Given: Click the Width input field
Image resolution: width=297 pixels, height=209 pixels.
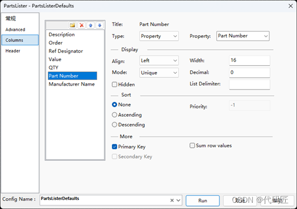Looking at the screenshot, I should 249,61.
